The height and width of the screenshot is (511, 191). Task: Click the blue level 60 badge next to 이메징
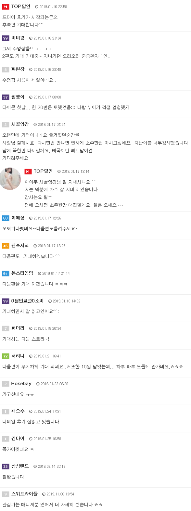(6, 218)
